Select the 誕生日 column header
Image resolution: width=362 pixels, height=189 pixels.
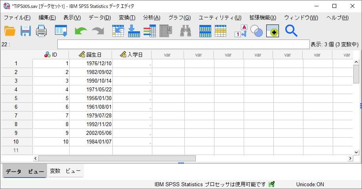[x=91, y=55]
